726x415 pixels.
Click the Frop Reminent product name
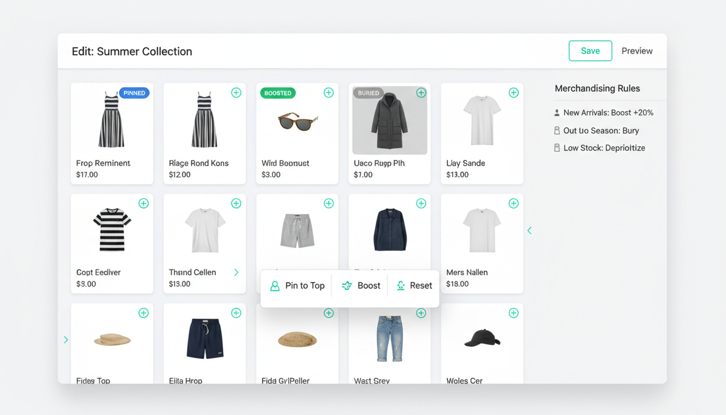pos(103,163)
